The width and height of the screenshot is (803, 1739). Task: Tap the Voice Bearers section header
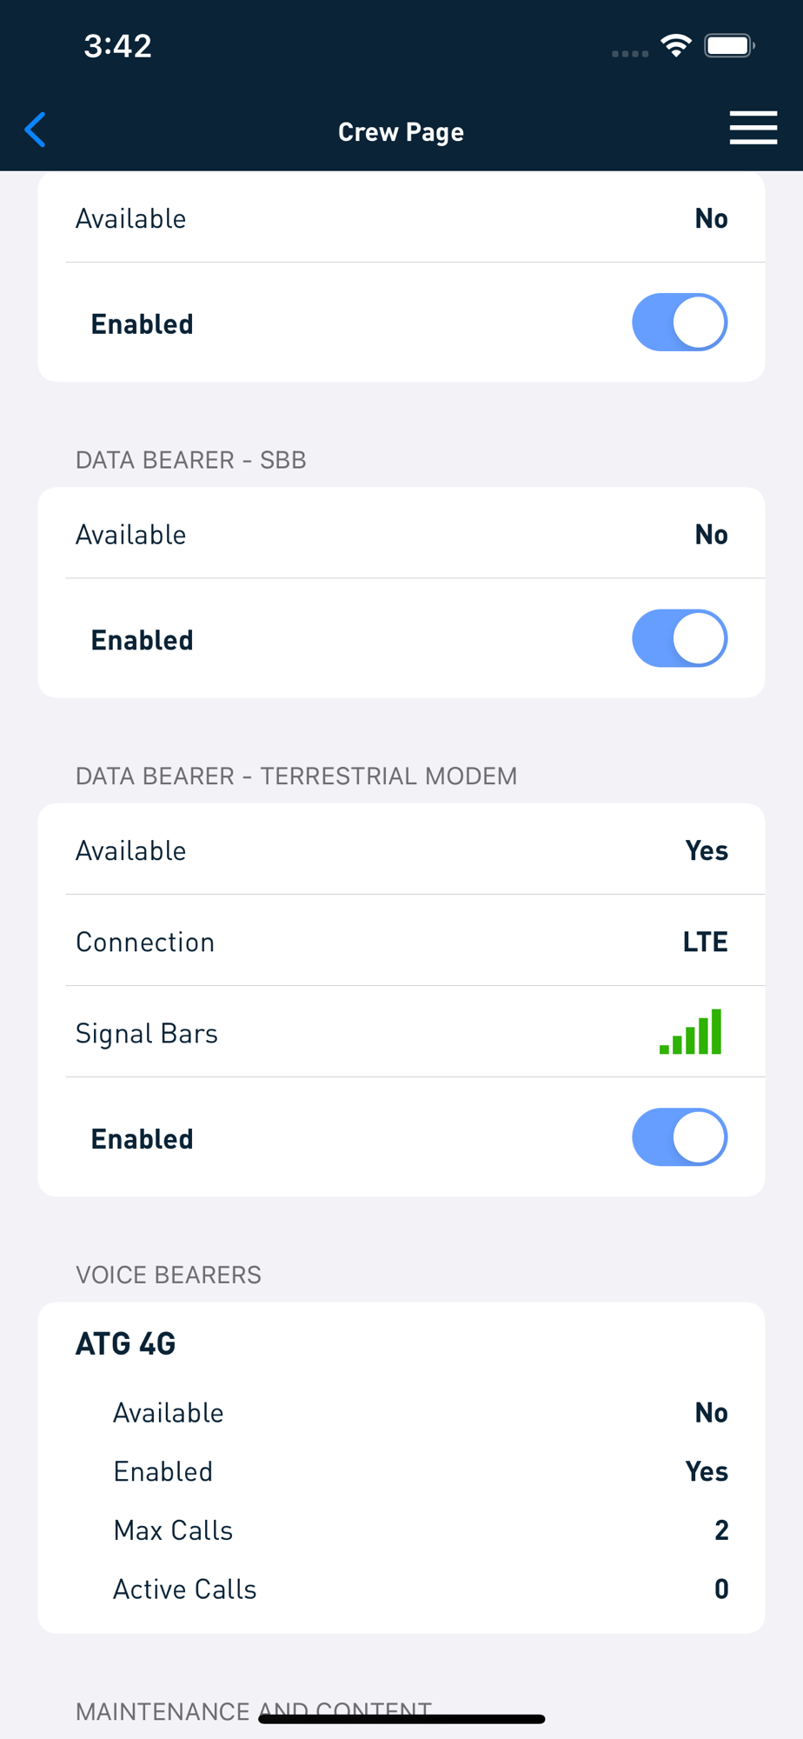coord(169,1275)
